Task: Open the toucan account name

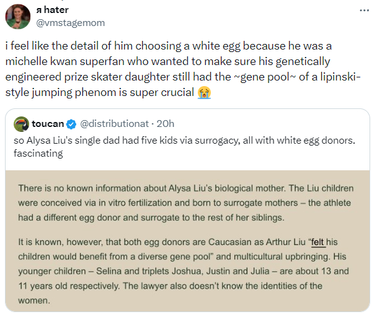Action: point(48,124)
